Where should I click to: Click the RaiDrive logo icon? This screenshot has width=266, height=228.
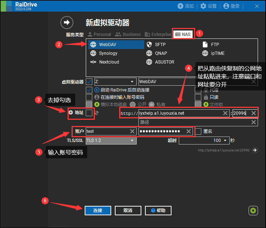[x=6, y=6]
